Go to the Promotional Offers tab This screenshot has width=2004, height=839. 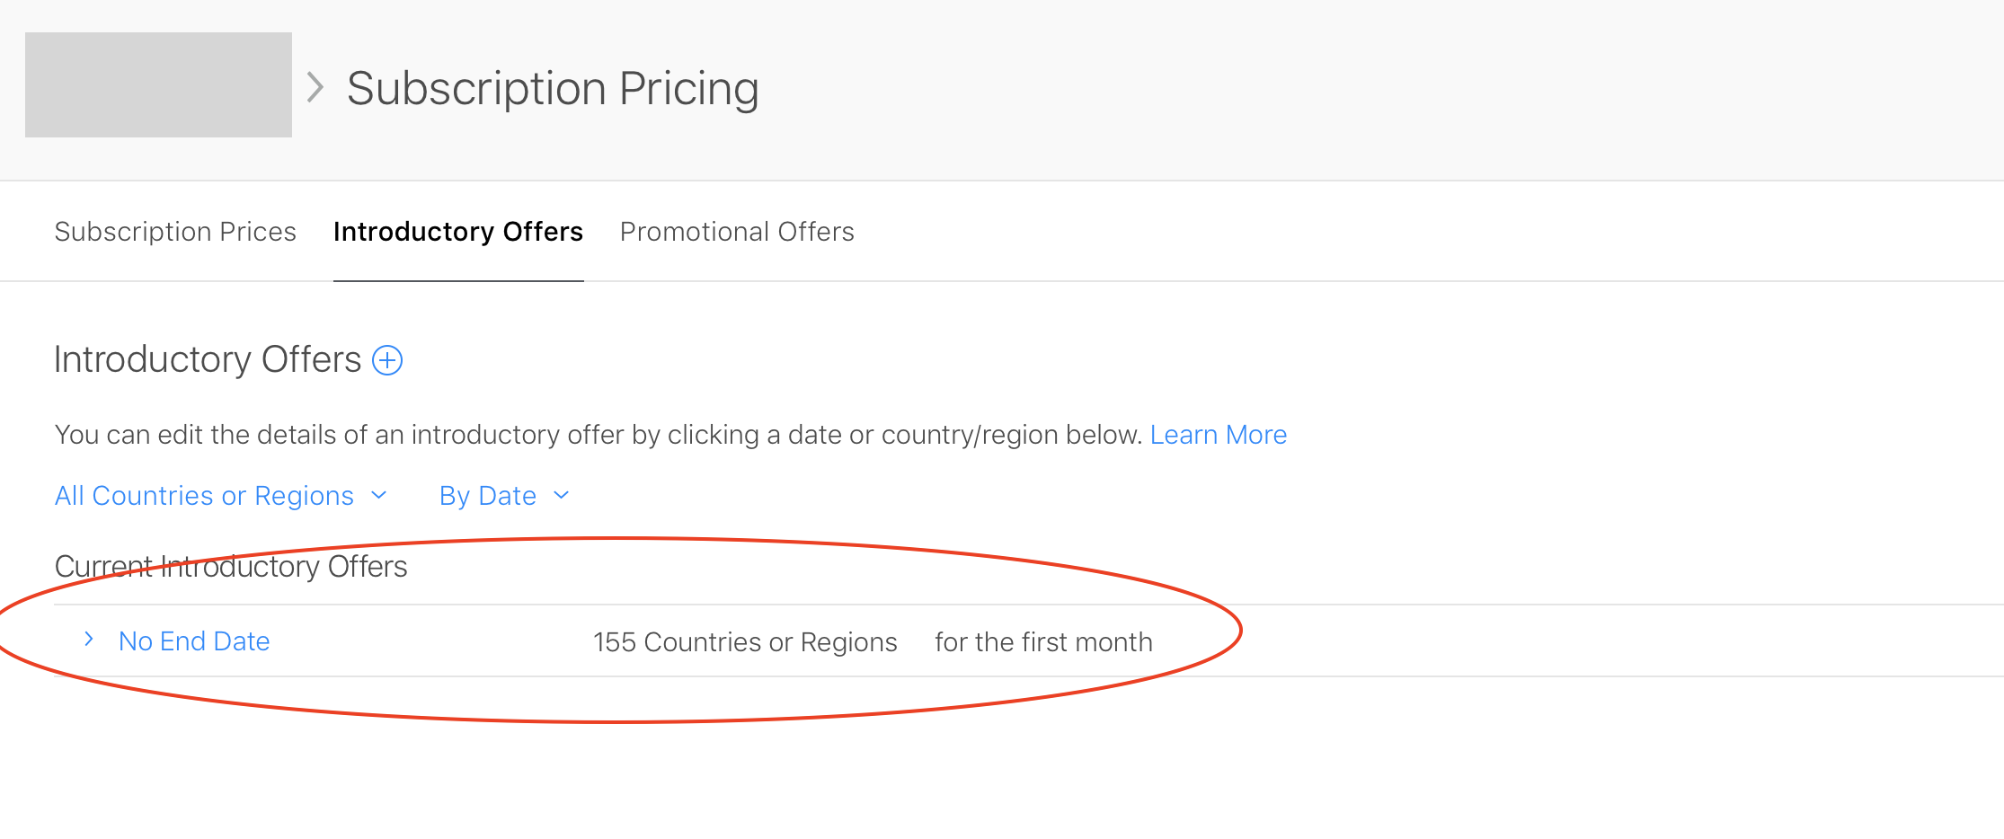pyautogui.click(x=737, y=232)
